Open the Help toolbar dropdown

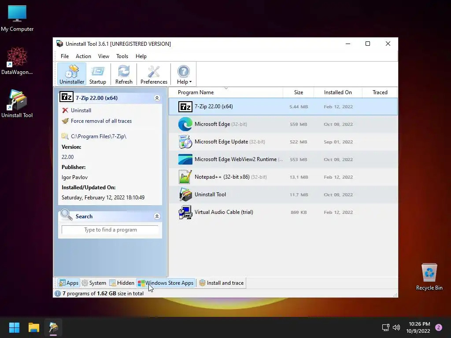[x=184, y=74]
